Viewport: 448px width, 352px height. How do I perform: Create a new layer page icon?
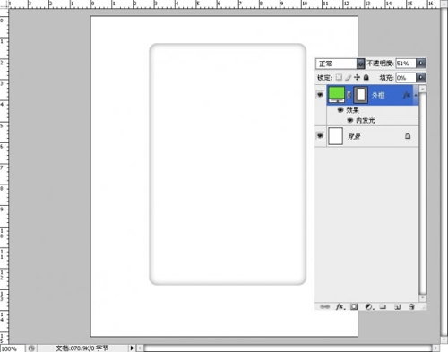[397, 306]
